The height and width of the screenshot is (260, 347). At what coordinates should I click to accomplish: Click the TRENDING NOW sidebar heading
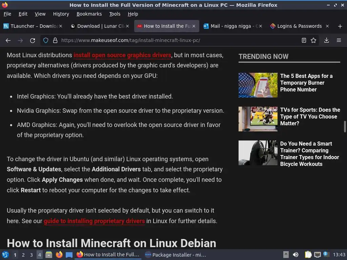tap(263, 57)
